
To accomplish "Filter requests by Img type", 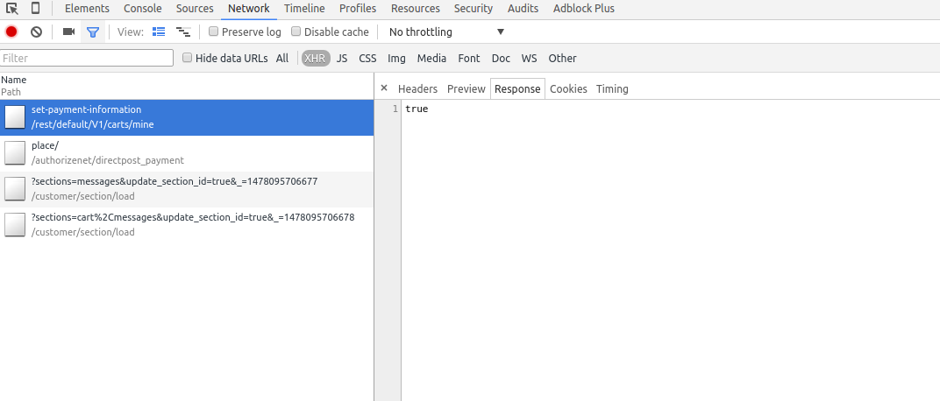I will coord(396,58).
